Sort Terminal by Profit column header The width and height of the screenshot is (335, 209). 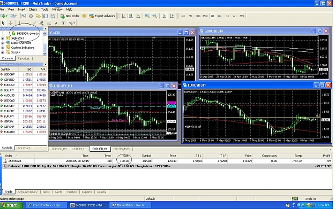(x=326, y=156)
